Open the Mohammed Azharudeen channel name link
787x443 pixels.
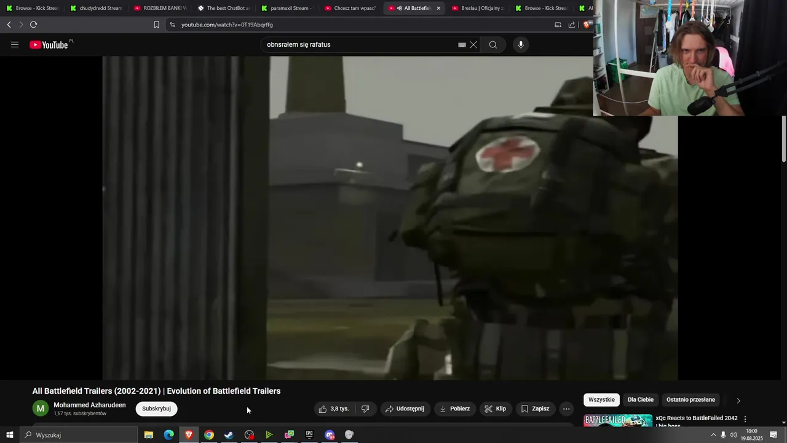click(90, 405)
